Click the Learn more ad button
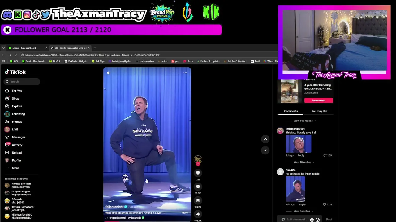This screenshot has width=396, height=222. (318, 101)
